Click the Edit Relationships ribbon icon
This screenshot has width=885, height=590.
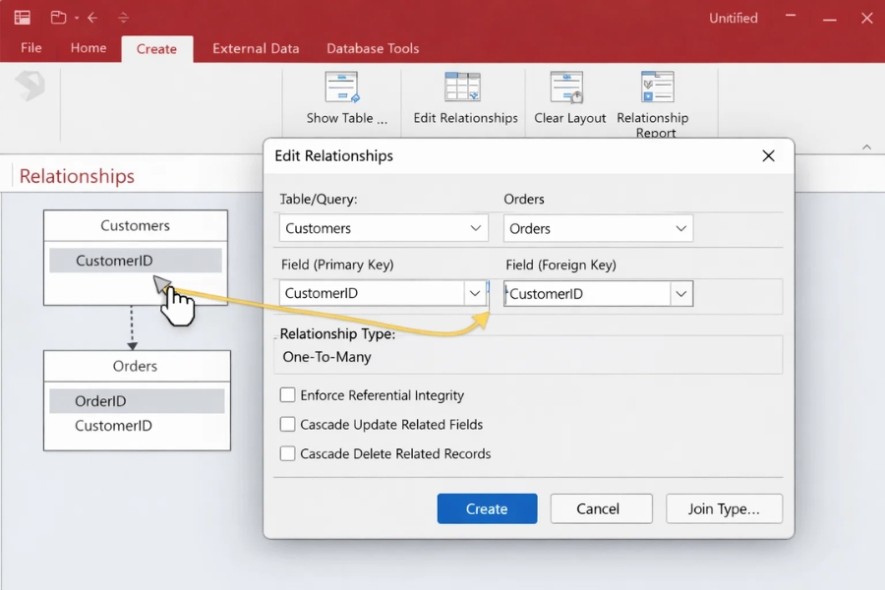[x=462, y=88]
